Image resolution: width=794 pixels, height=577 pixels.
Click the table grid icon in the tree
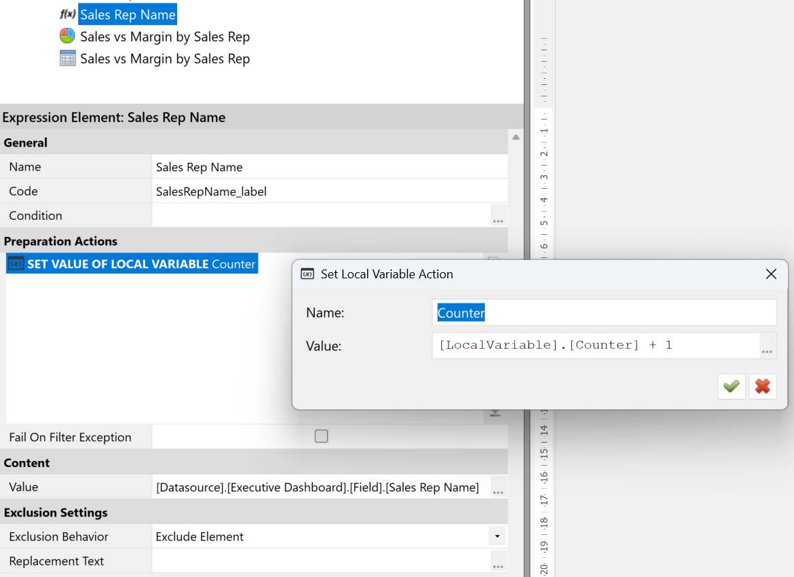67,59
